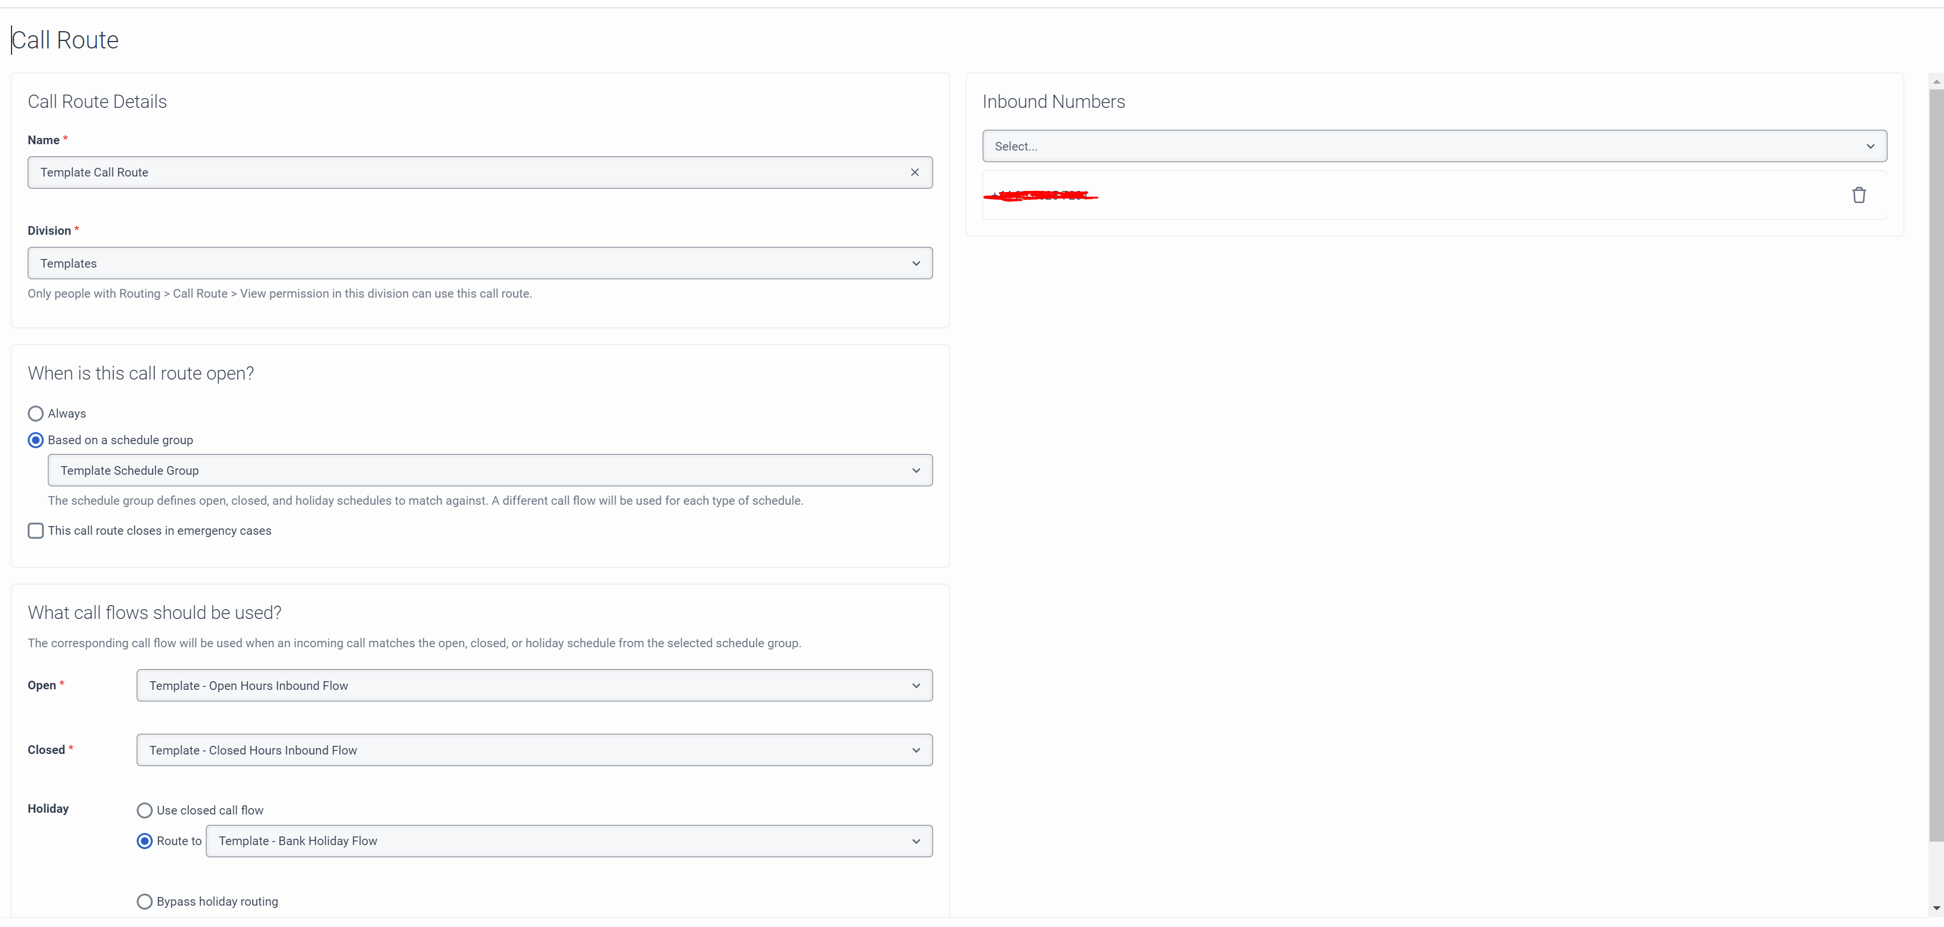Select the Always radio button
The width and height of the screenshot is (1944, 927).
click(x=36, y=414)
